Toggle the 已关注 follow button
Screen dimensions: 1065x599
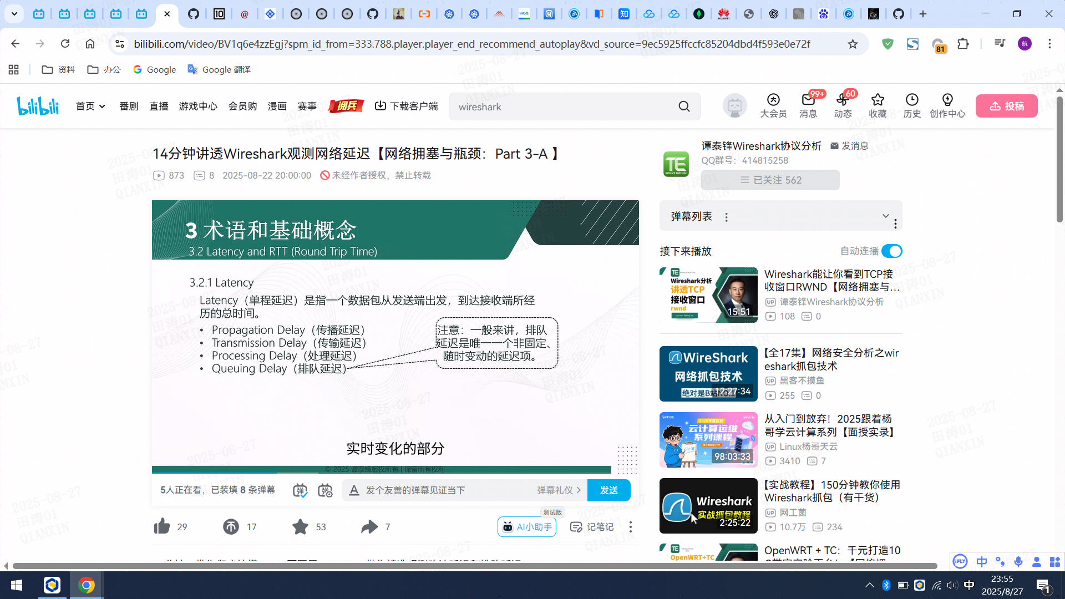tap(770, 180)
